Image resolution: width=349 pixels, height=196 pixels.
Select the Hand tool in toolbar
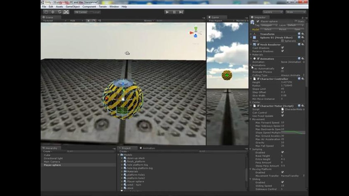click(46, 12)
